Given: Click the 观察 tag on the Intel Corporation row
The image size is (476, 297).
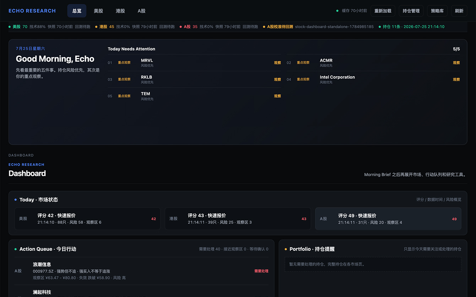Looking at the screenshot, I should [456, 79].
